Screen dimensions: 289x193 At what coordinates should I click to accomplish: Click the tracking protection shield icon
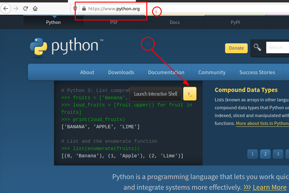[76, 8]
